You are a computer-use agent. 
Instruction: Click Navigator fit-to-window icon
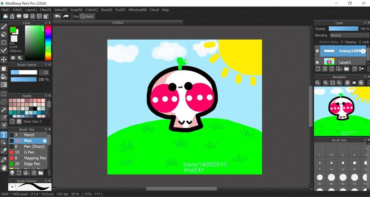coord(332,83)
